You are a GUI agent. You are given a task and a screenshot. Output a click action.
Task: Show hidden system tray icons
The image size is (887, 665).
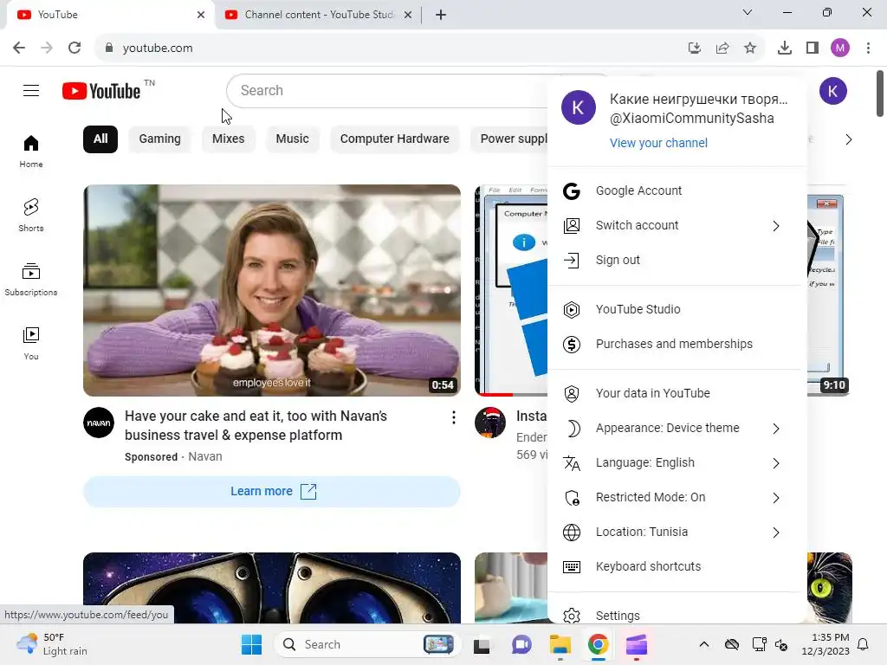(x=703, y=644)
